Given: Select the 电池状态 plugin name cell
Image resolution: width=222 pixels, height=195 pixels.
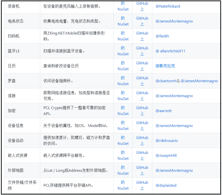Looking at the screenshot, I should point(22,21).
